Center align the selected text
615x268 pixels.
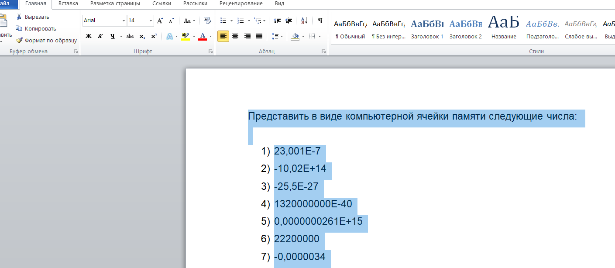pos(235,36)
